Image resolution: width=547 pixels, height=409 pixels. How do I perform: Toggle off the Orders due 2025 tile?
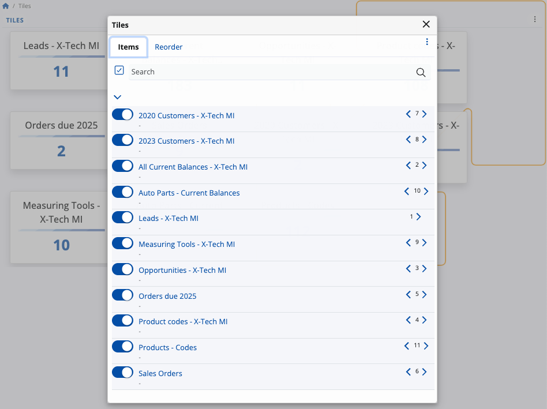click(x=122, y=295)
